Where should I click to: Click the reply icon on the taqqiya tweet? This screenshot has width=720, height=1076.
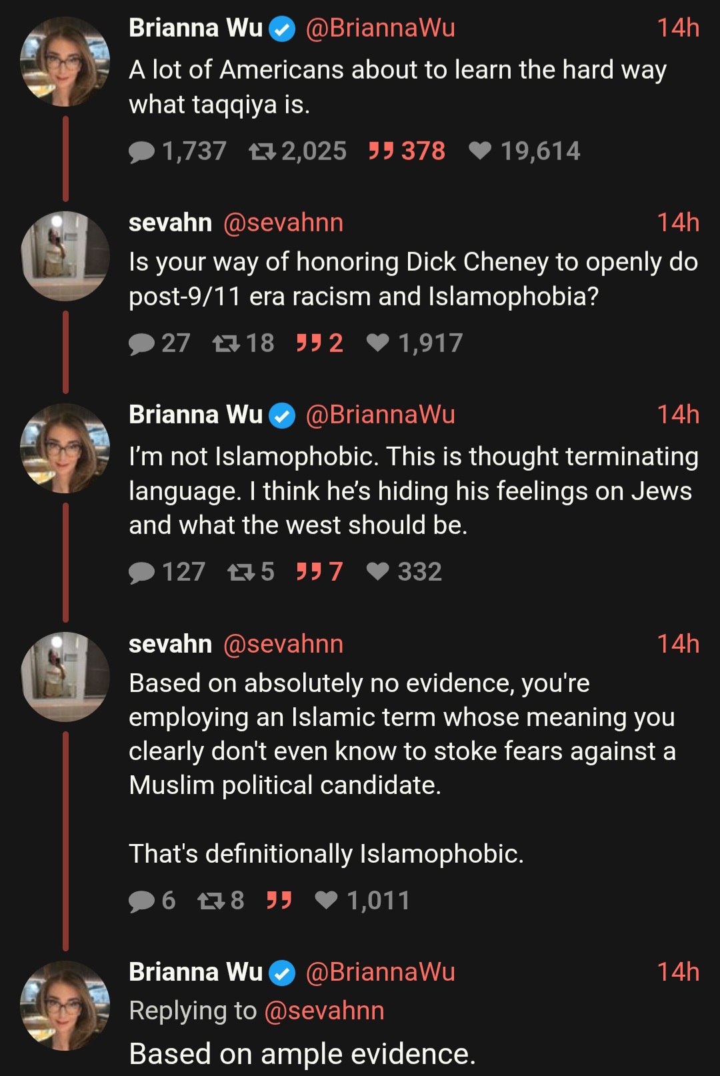tap(141, 152)
